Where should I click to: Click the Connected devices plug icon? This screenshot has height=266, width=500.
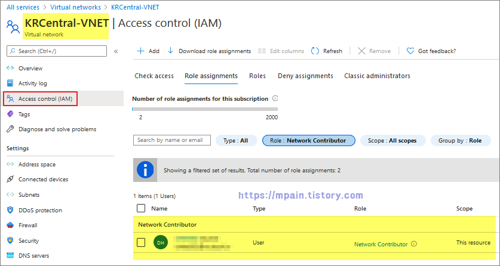[x=10, y=179]
